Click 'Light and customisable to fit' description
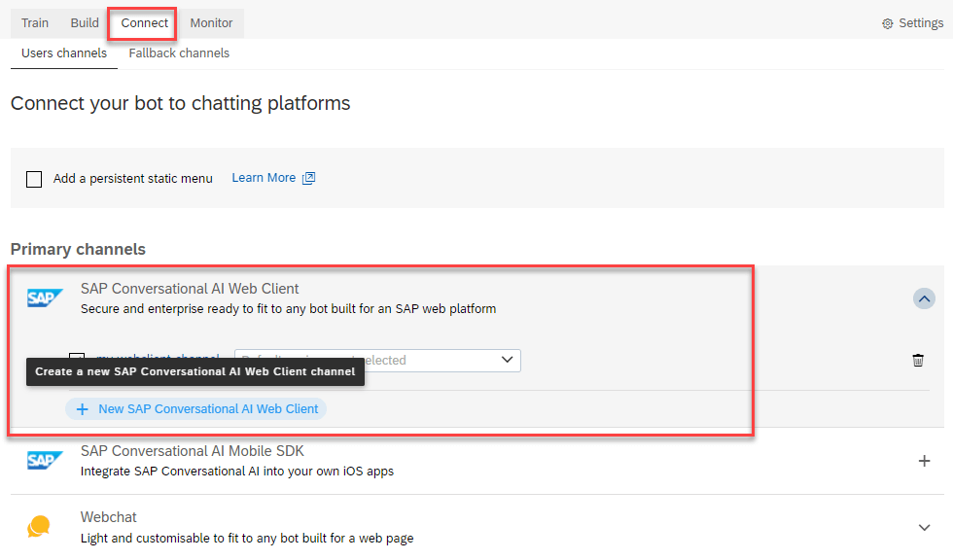 [x=247, y=539]
